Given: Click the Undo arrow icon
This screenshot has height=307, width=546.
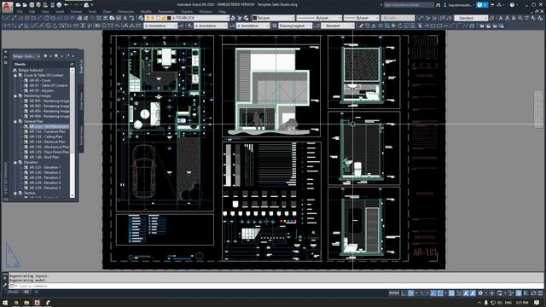Looking at the screenshot, I should (x=66, y=5).
